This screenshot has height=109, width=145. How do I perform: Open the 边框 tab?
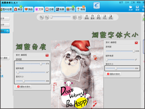point(50,9)
